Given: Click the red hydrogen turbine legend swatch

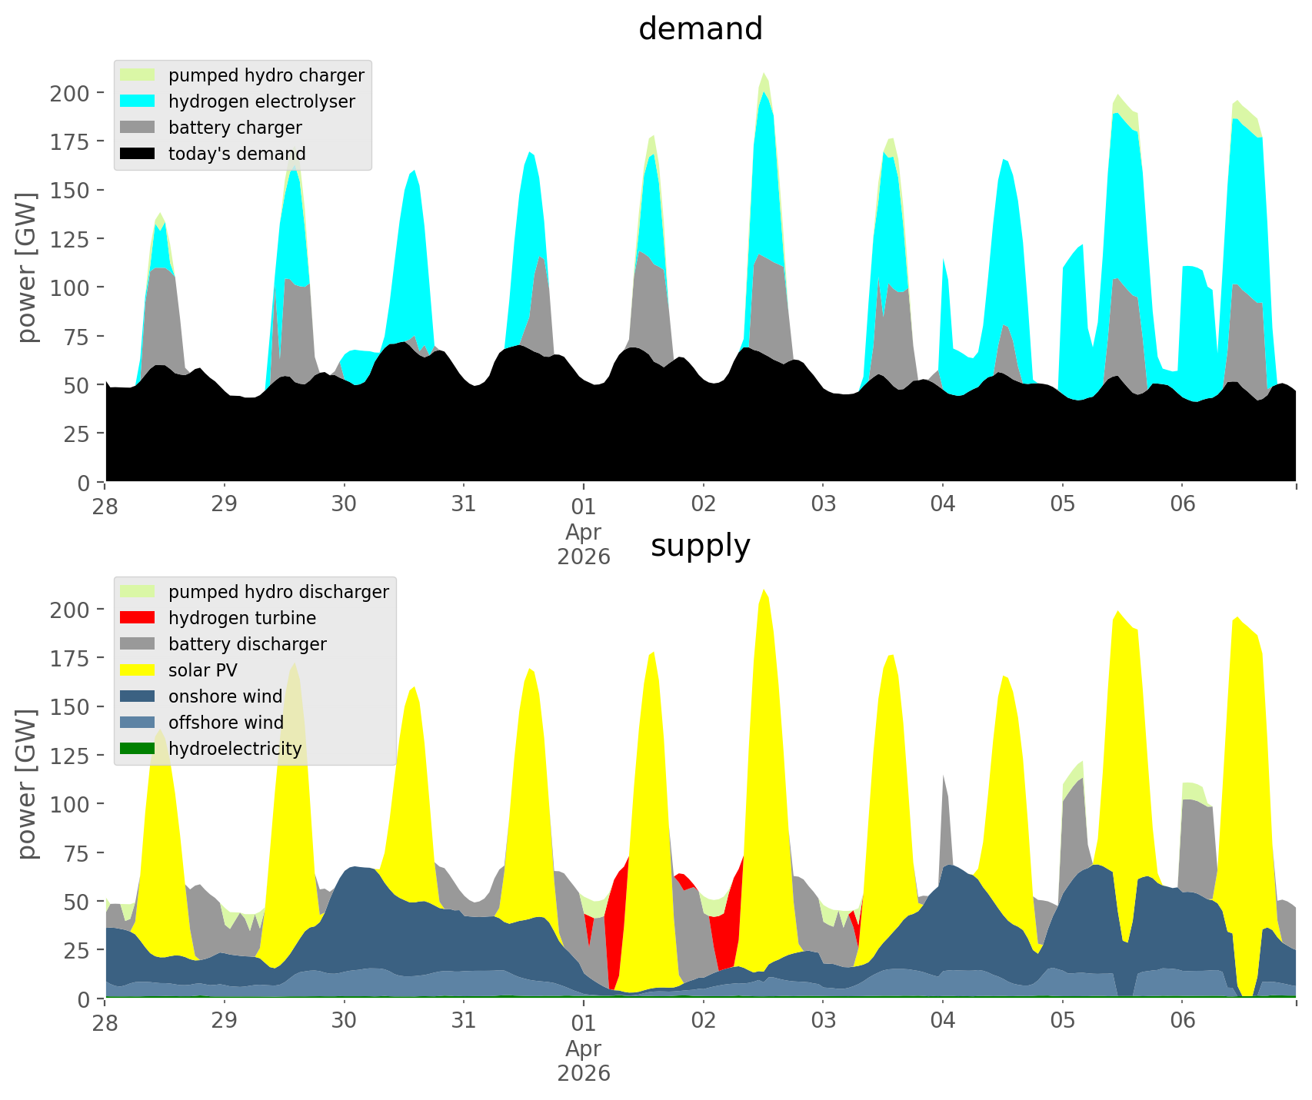Looking at the screenshot, I should point(138,618).
